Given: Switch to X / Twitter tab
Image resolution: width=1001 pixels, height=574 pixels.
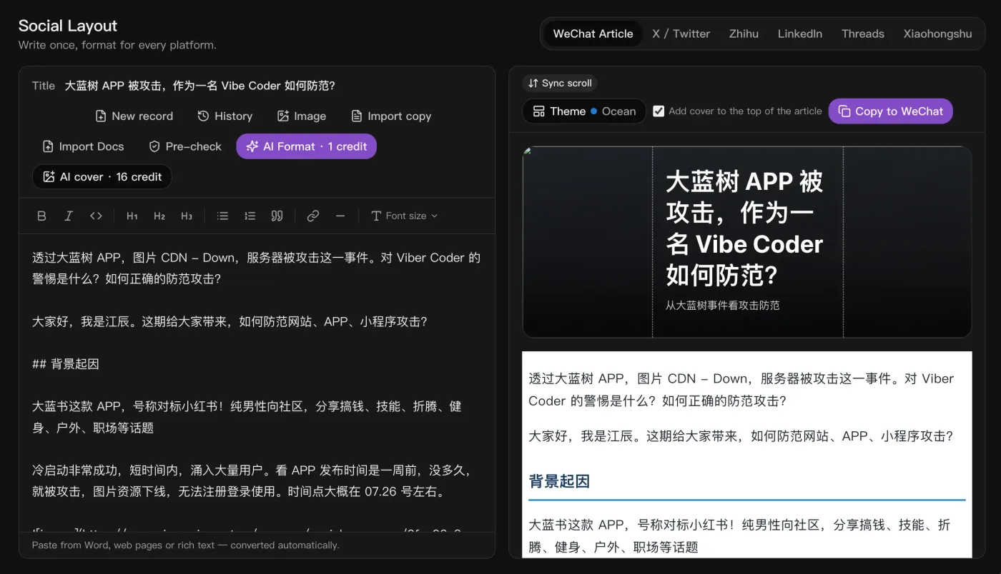Looking at the screenshot, I should (x=681, y=34).
